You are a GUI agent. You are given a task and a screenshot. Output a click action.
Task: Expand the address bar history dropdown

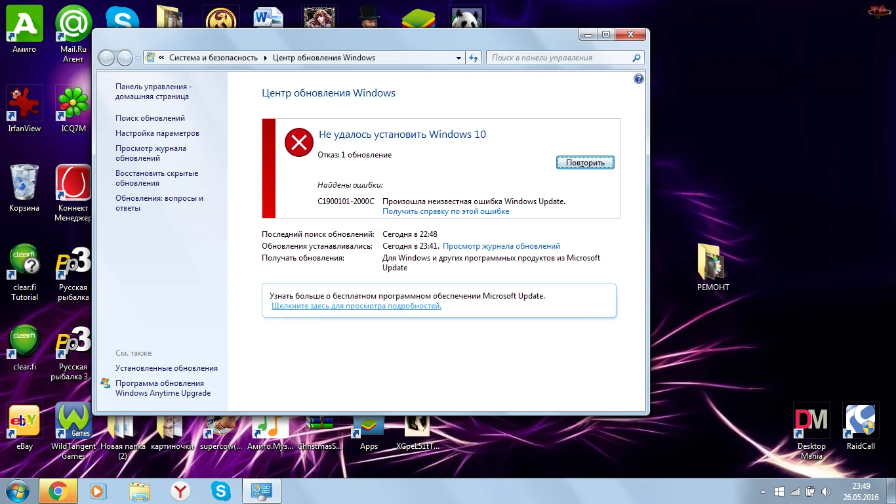coord(459,58)
